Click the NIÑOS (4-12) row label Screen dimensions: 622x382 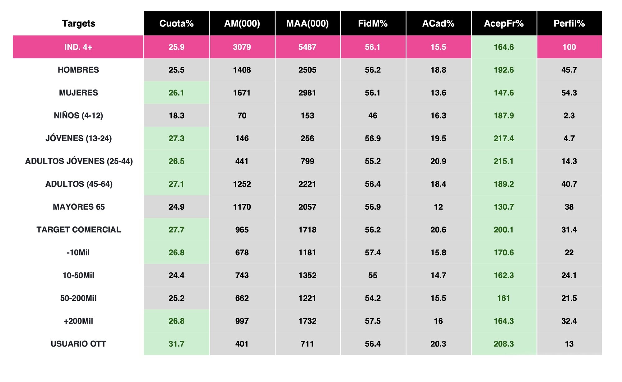78,116
